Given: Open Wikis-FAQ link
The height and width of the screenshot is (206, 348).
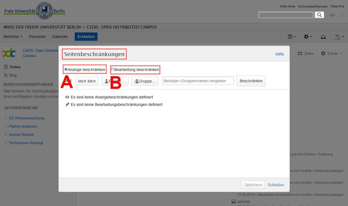Looking at the screenshot, I should click(337, 6).
